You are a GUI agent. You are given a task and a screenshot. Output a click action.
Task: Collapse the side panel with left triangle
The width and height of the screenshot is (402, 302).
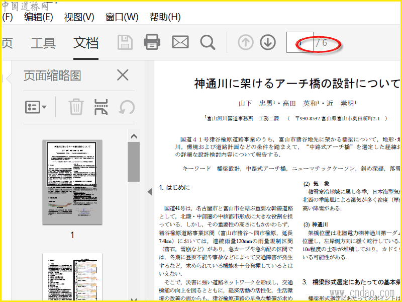[x=150, y=192]
